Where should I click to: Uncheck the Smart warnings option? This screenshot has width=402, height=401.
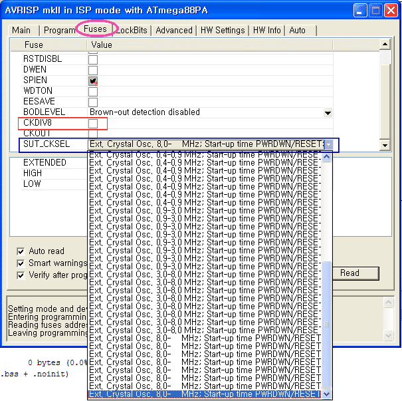pyautogui.click(x=21, y=263)
